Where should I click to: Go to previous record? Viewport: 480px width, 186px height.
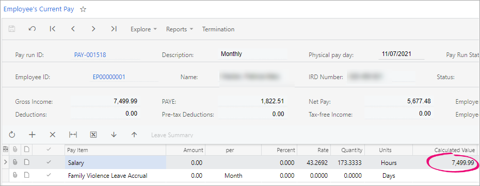click(x=73, y=29)
